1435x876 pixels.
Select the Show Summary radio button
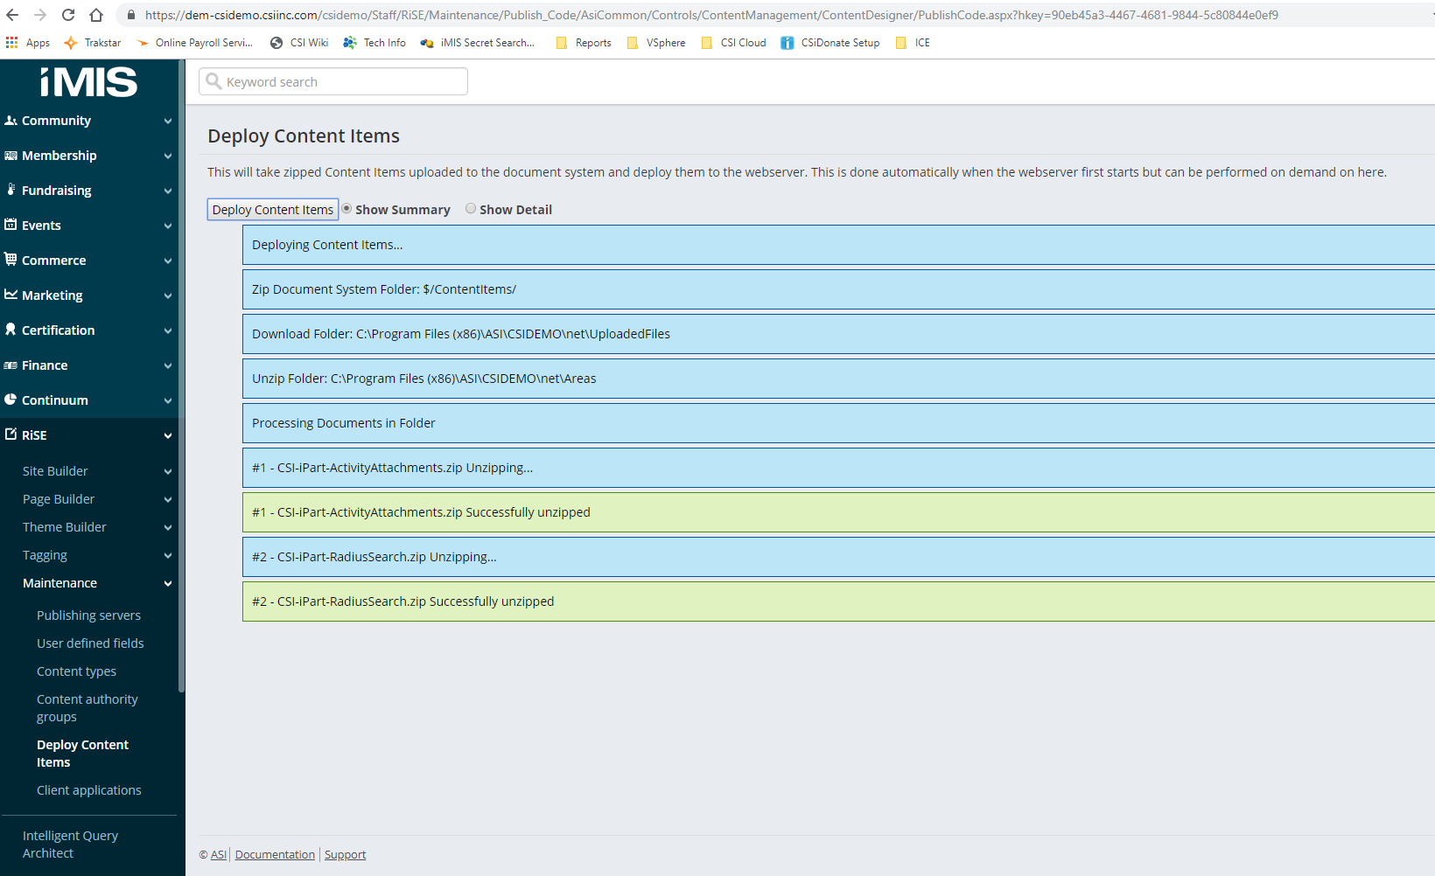(346, 209)
